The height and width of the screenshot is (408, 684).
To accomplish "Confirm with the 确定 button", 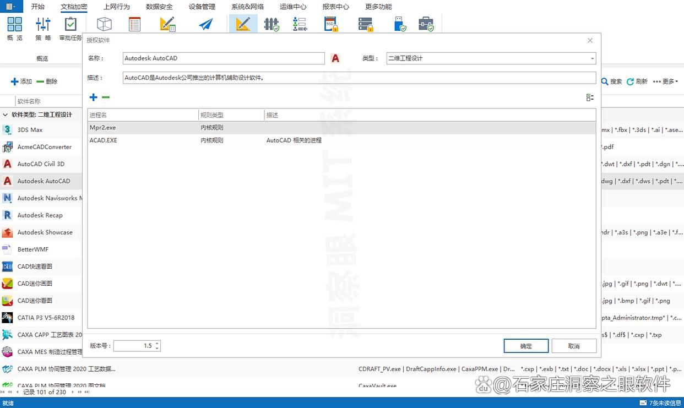I will coord(526,346).
